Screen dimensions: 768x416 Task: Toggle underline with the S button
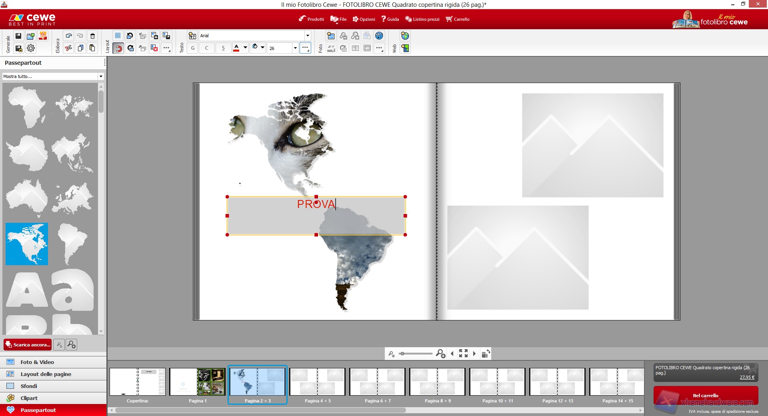tap(223, 48)
